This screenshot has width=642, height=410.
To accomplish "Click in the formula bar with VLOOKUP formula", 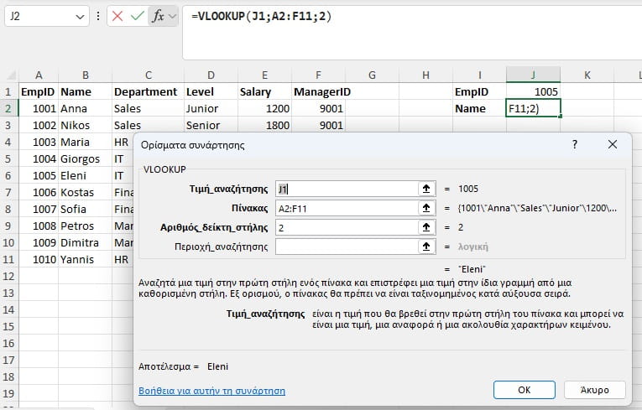I will click(412, 33).
